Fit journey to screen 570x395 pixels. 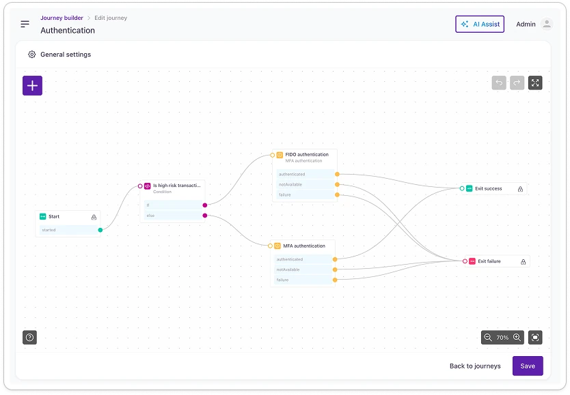click(535, 337)
